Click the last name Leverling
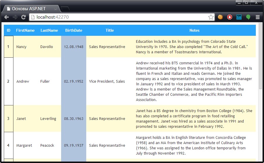The height and width of the screenshot is (163, 264). click(48, 119)
